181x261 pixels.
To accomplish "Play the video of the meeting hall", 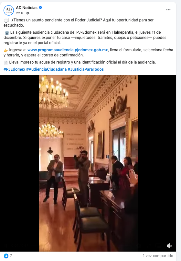I will click(88, 163).
